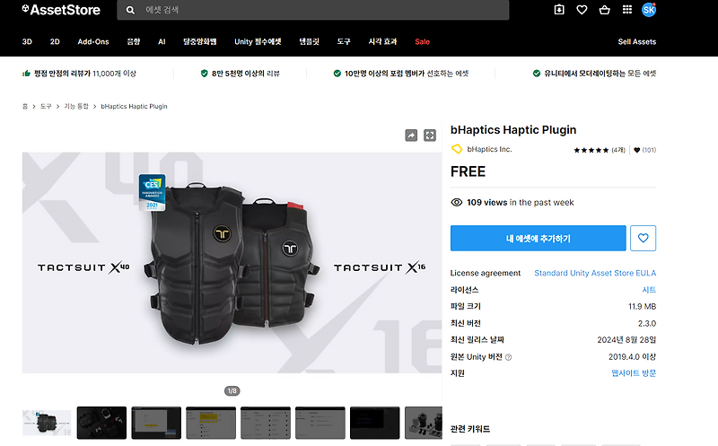The width and height of the screenshot is (718, 446).
Task: Expand the image to fullscreen view
Action: [430, 136]
